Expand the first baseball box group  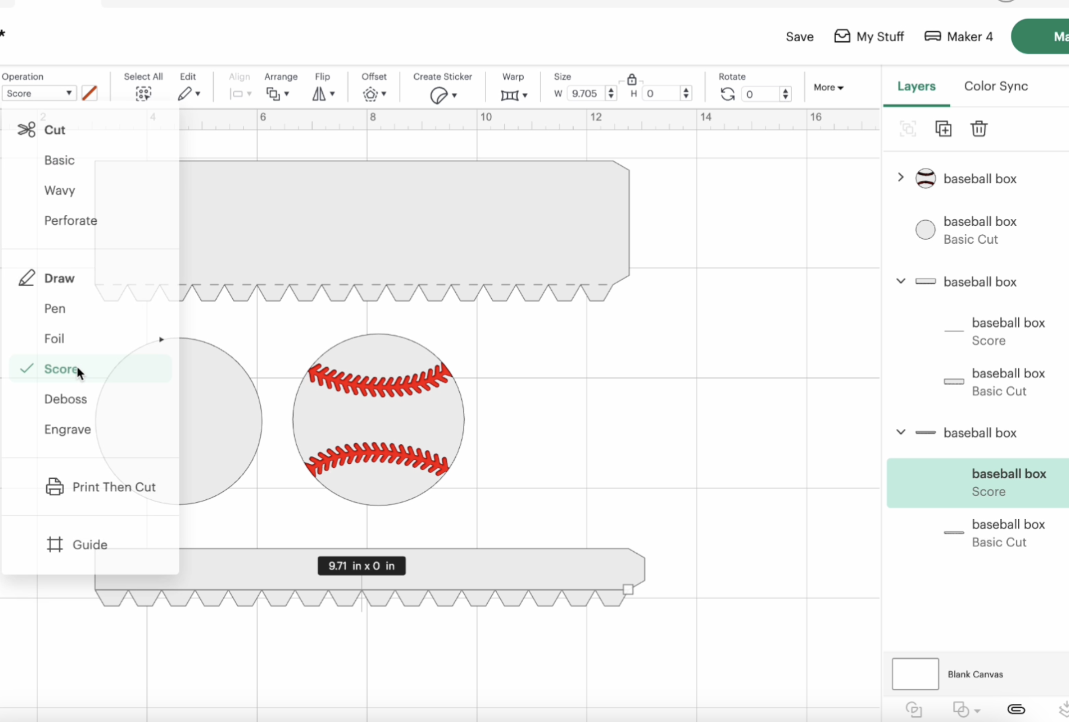900,178
